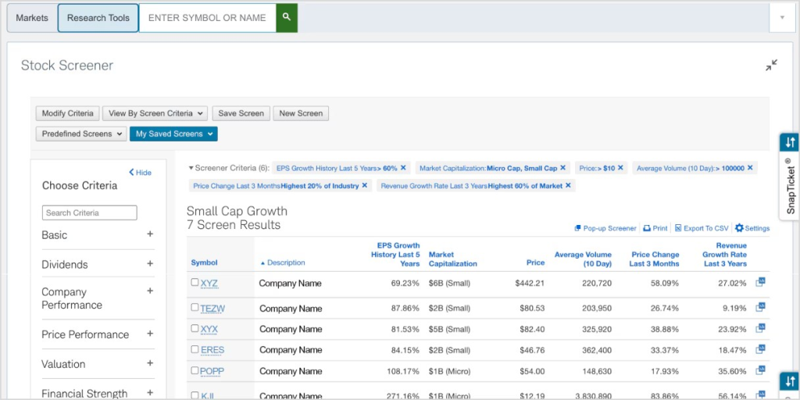The image size is (800, 400).
Task: Remove the Revenue Growth Rate filter
Action: [x=568, y=186]
